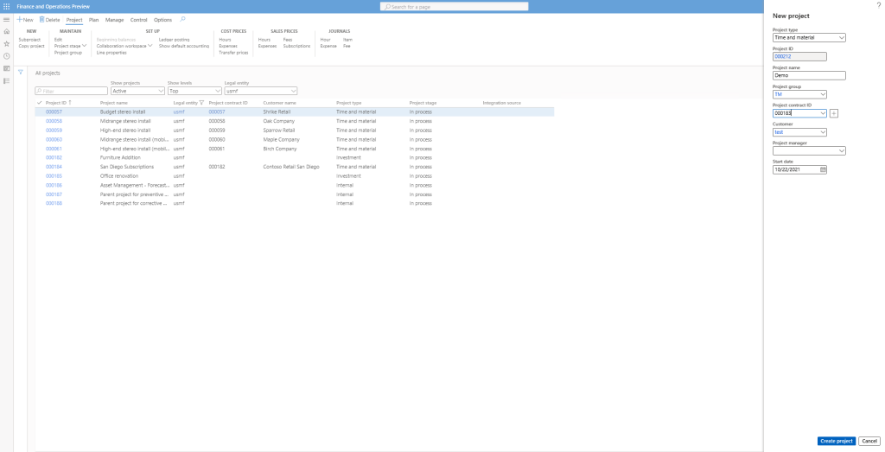885x452 pixels.
Task: Open the Start date calendar picker
Action: 823,169
